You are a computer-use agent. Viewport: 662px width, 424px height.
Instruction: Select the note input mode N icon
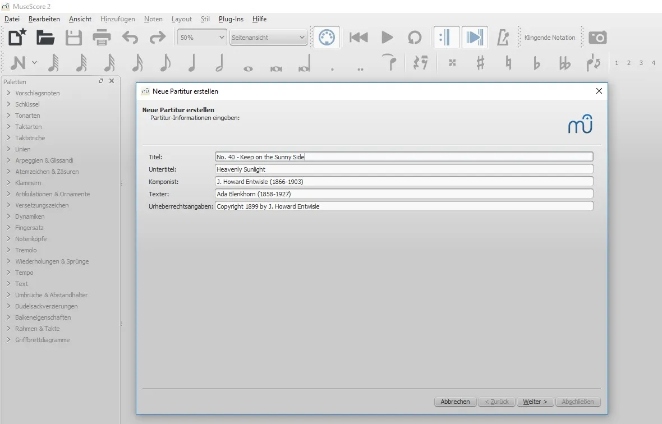18,63
